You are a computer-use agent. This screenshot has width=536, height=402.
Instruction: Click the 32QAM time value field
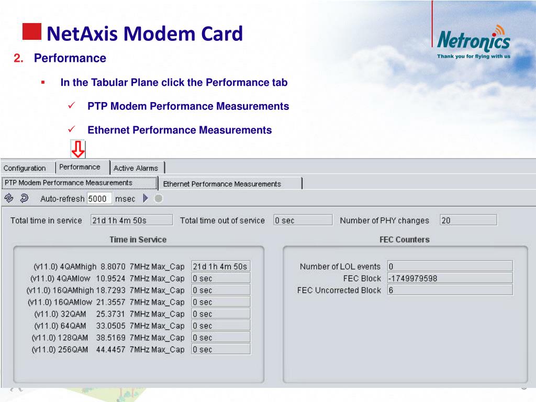coord(221,314)
